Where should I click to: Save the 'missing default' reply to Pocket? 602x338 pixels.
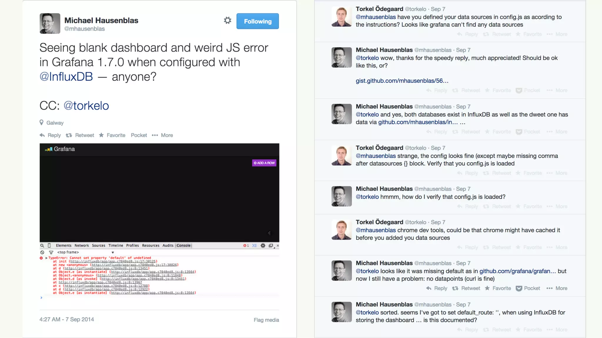coord(528,288)
